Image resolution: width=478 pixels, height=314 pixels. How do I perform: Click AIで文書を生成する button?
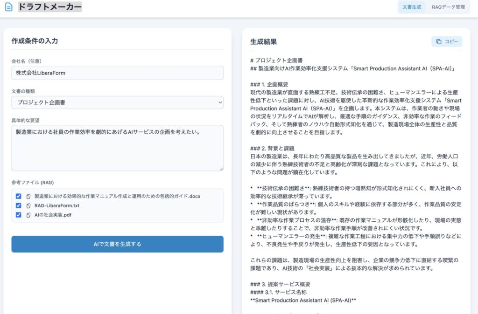(117, 244)
